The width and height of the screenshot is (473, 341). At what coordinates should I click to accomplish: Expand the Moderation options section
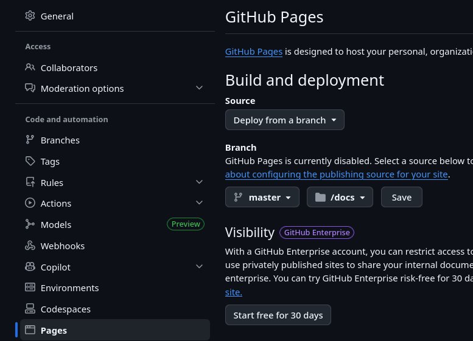(x=199, y=88)
